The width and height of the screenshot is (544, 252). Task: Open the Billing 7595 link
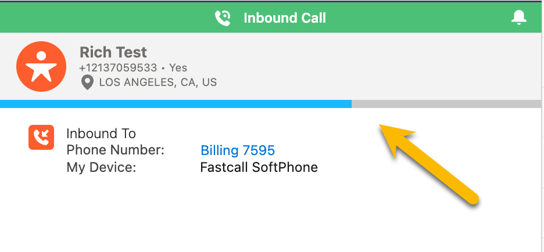[x=238, y=150]
